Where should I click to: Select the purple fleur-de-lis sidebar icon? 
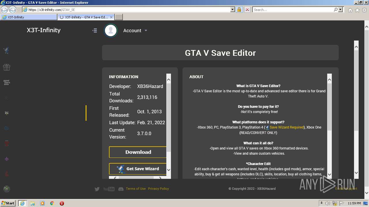(x=6, y=159)
